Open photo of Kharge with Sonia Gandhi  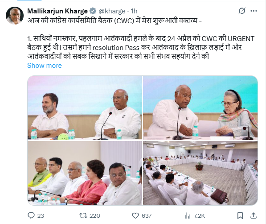click(x=201, y=108)
